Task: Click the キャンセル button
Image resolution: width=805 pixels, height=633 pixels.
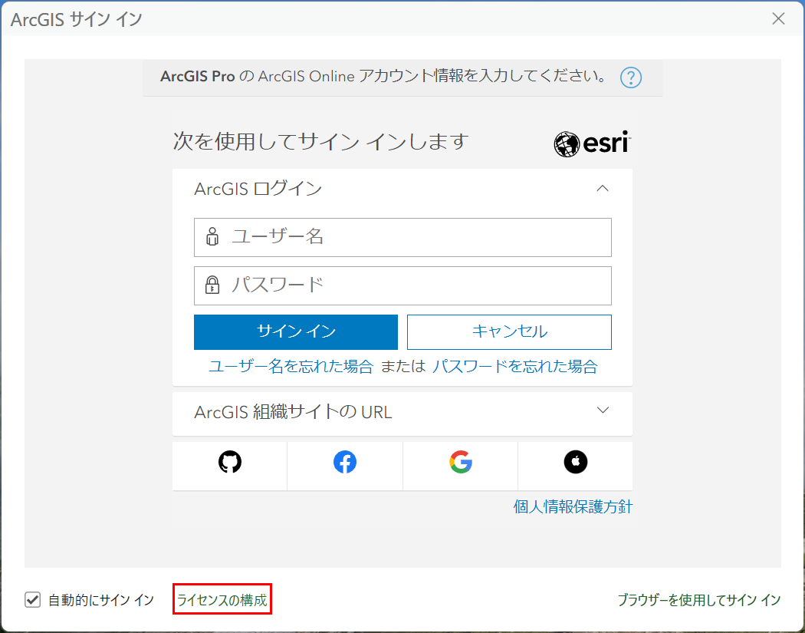Action: tap(509, 332)
